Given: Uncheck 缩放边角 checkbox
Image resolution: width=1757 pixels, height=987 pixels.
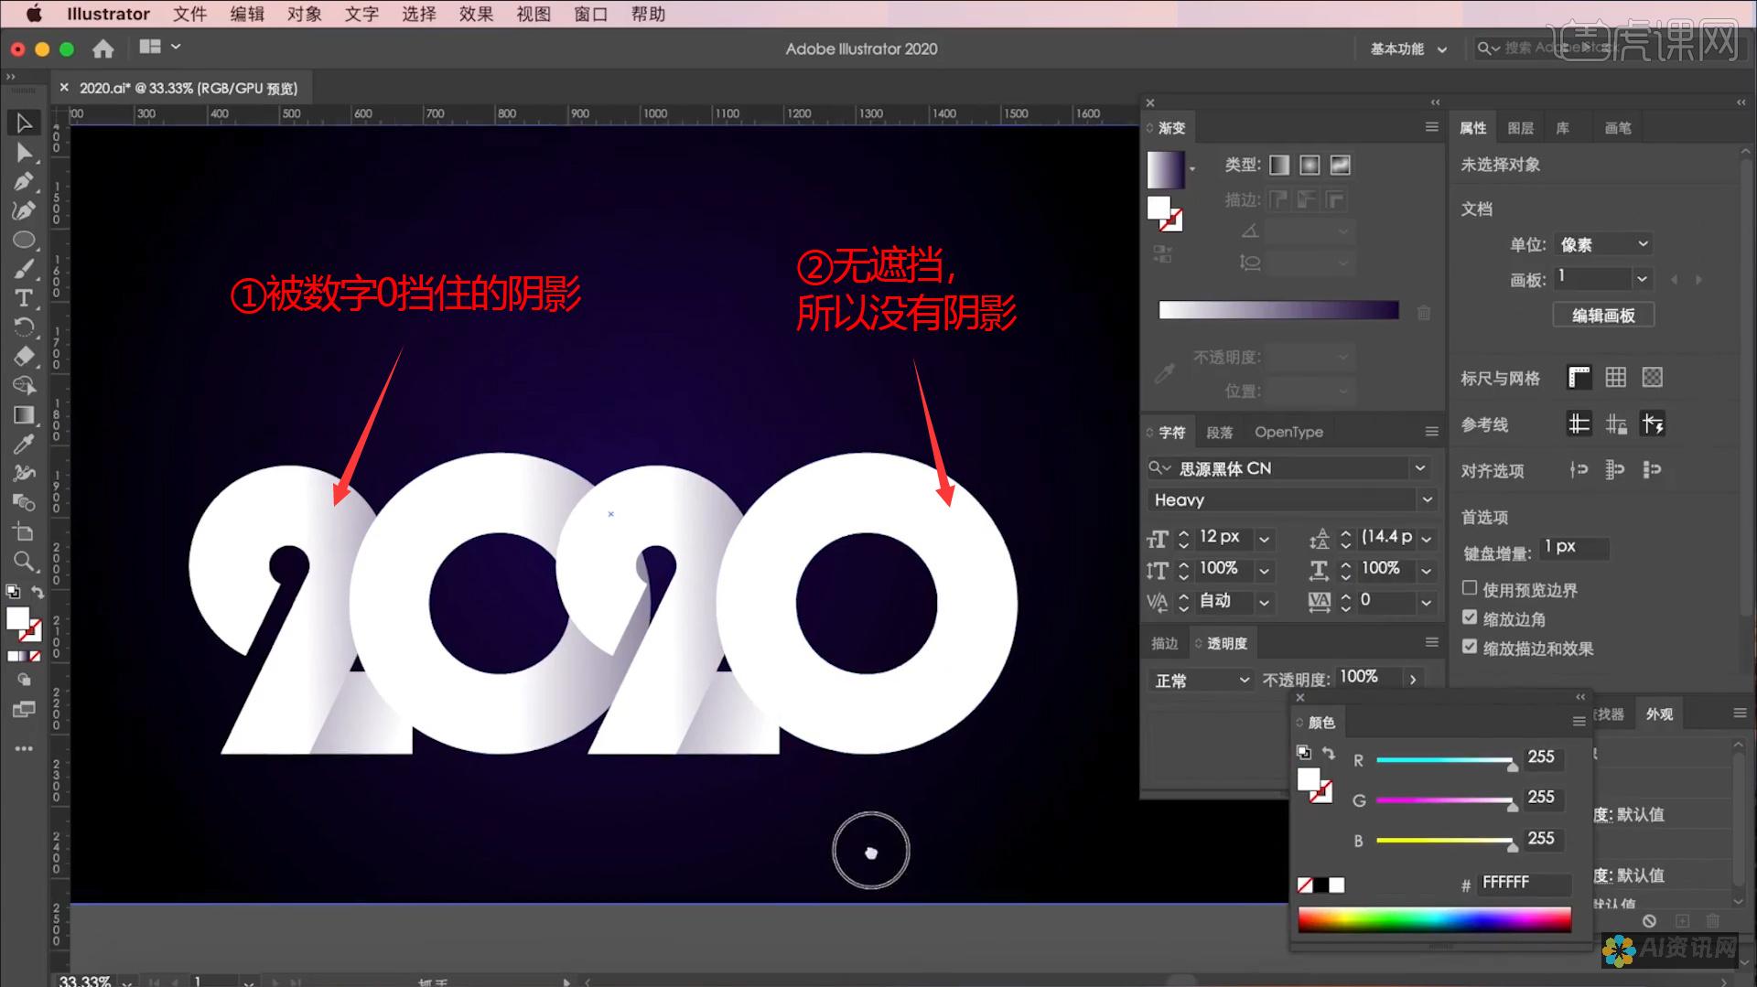Looking at the screenshot, I should pyautogui.click(x=1470, y=617).
